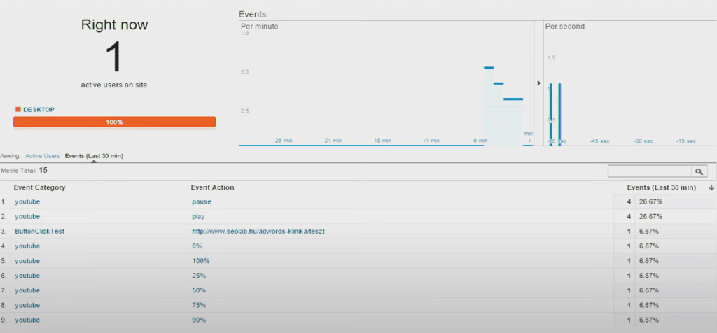Screen dimensions: 717x333
Task: Click the sort arrow on the Events column
Action: (711, 187)
